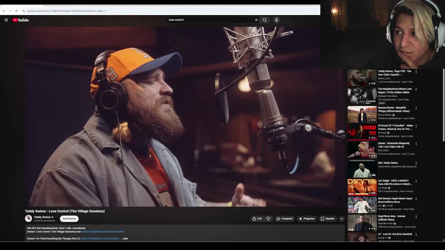
Task: Open options menu for Mix: Teddy Swims
Action: tap(416, 163)
